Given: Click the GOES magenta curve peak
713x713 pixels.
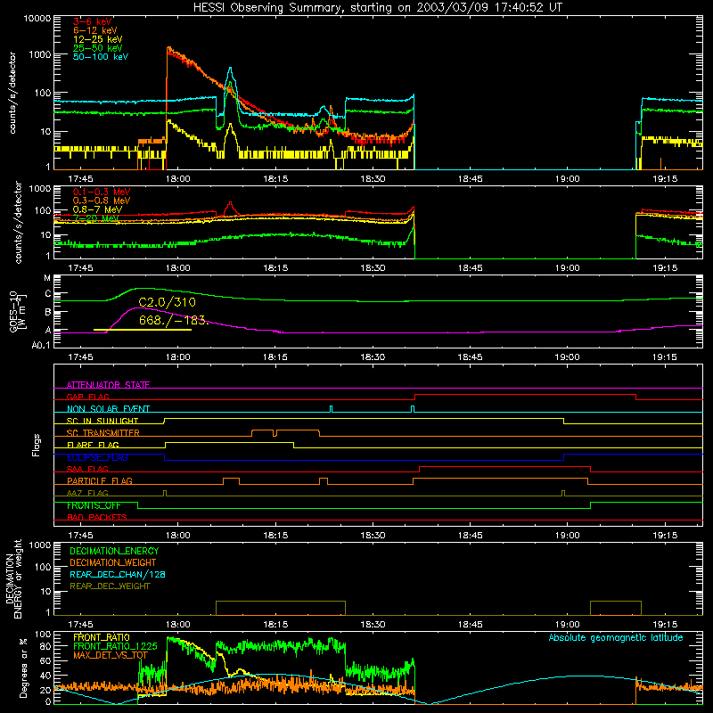Looking at the screenshot, I should (136, 307).
